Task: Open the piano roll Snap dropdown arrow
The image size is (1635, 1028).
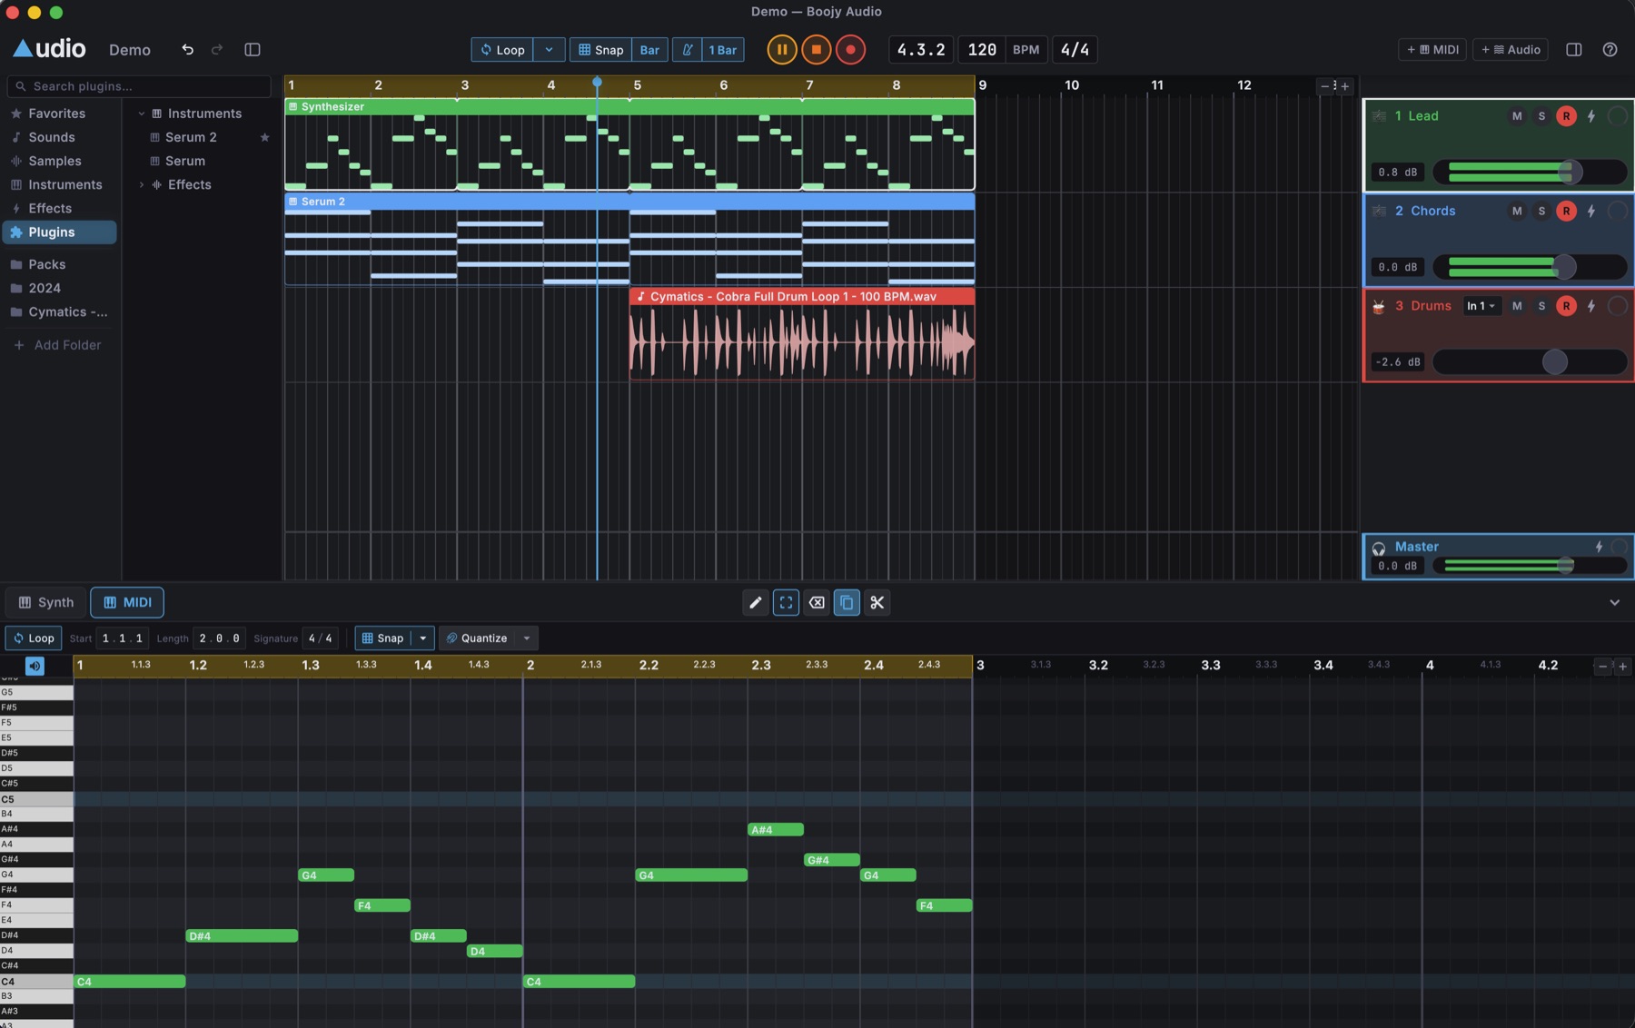Action: (422, 638)
